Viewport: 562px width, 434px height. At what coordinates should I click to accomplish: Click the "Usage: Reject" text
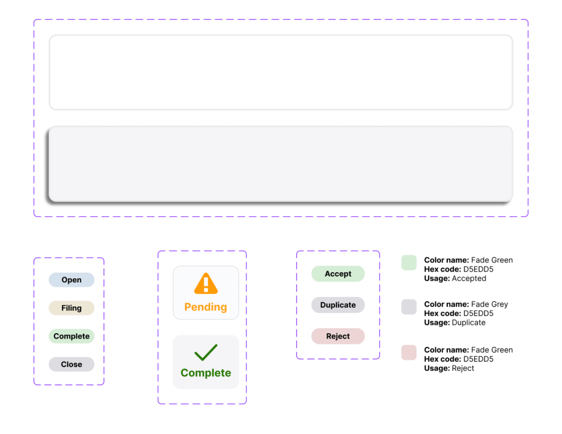(449, 368)
